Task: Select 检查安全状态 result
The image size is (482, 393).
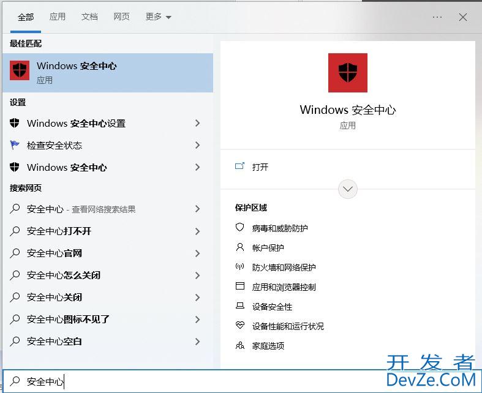Action: (108, 145)
